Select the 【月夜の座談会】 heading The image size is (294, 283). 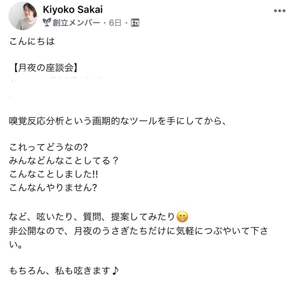[x=44, y=68]
